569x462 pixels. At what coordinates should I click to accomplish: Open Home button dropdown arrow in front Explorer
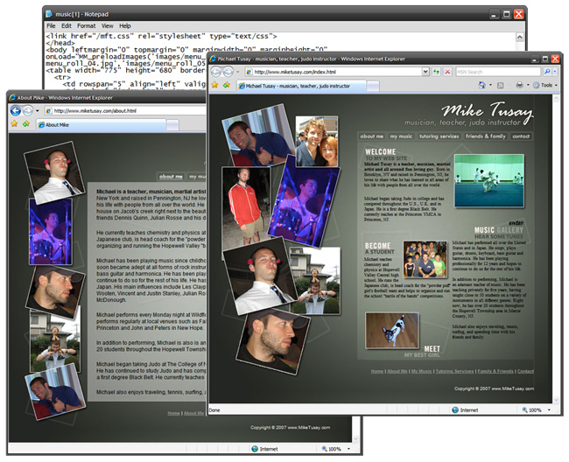(490, 85)
